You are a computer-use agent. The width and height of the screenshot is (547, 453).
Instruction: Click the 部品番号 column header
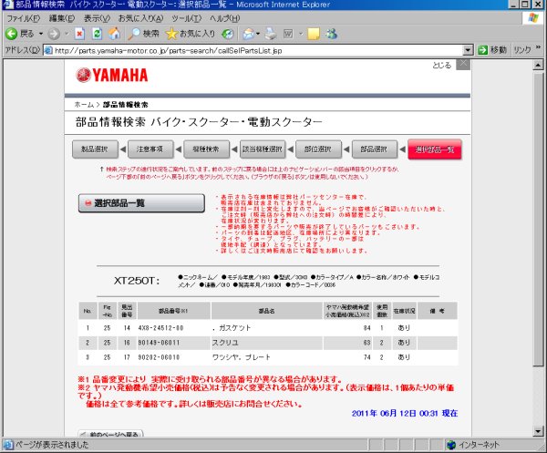pyautogui.click(x=174, y=311)
